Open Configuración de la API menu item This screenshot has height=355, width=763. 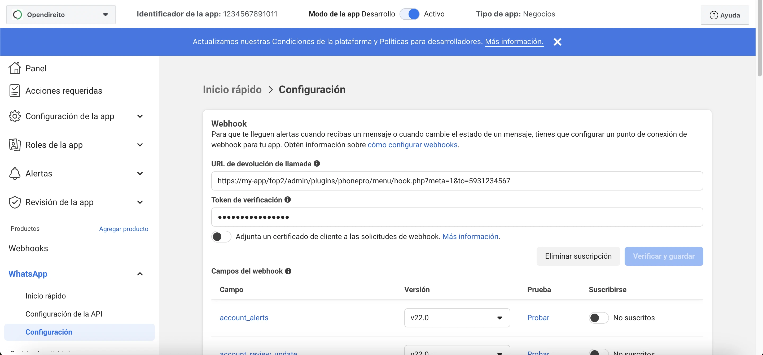click(x=64, y=314)
